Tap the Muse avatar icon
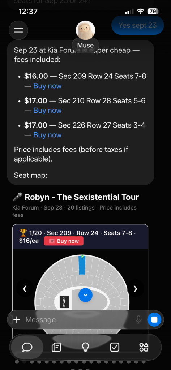The width and height of the screenshot is (171, 370). point(85,30)
